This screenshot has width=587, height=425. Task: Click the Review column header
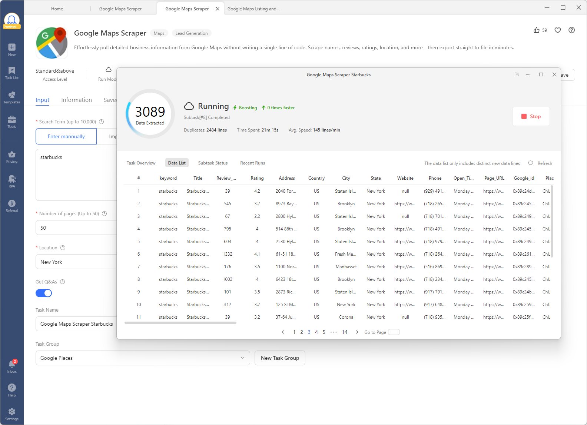click(226, 178)
